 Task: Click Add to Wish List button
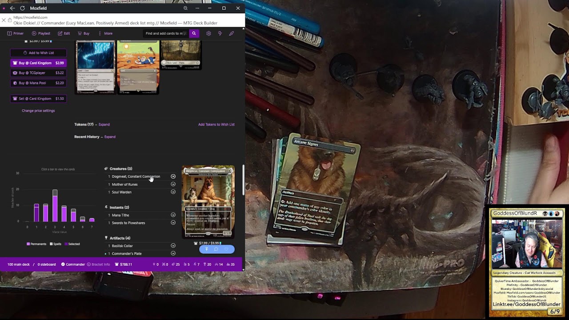pos(38,53)
